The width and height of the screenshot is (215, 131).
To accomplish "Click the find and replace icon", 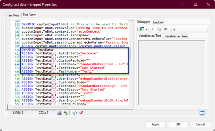I will pos(65,113).
